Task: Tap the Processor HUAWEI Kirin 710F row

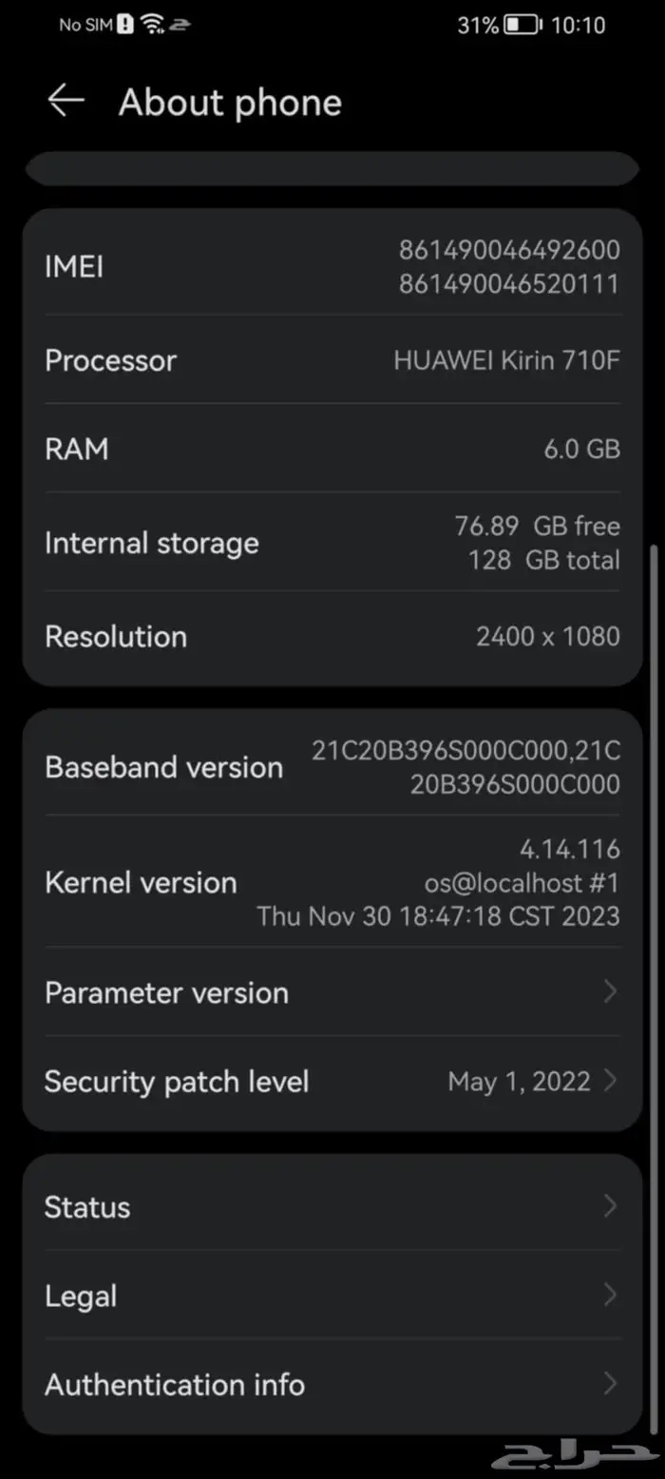Action: (332, 360)
